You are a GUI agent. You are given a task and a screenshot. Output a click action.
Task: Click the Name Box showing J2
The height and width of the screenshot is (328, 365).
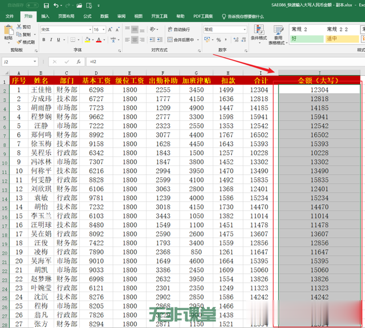coord(18,62)
